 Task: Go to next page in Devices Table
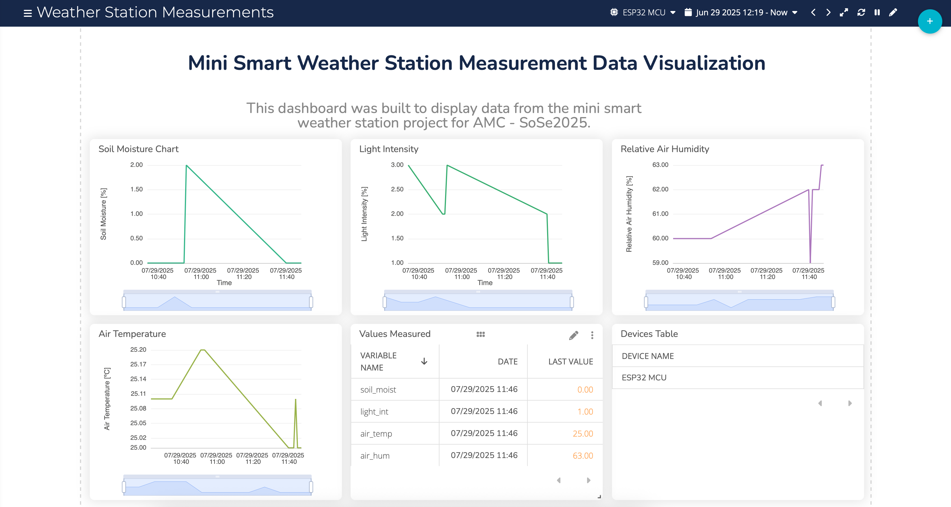pos(850,403)
